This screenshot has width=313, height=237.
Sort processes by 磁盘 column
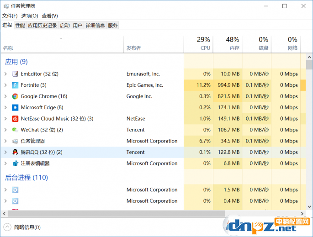pos(257,44)
